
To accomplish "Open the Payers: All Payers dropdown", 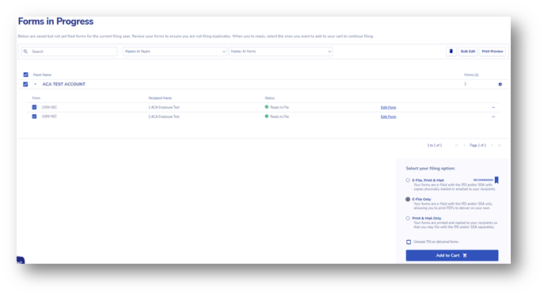I will [x=174, y=51].
